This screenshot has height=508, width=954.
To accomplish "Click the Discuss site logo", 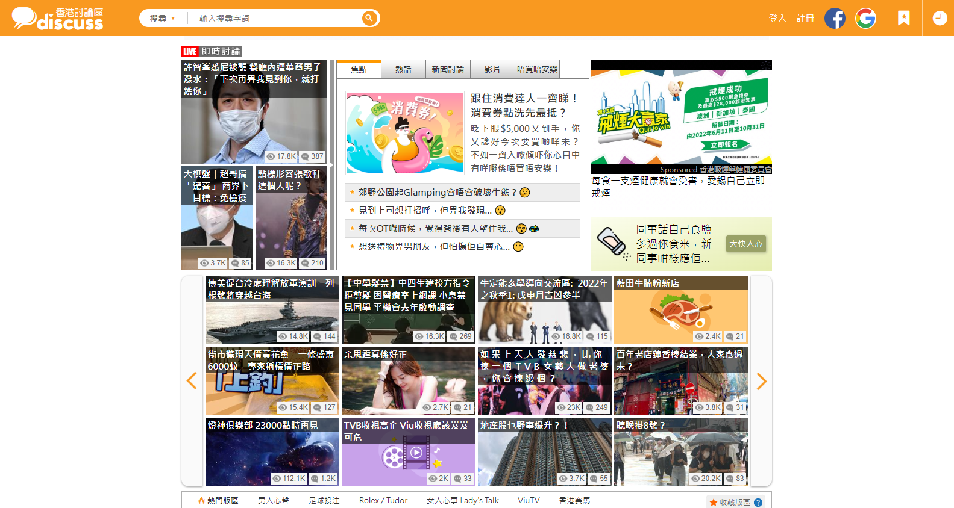I will 58,19.
